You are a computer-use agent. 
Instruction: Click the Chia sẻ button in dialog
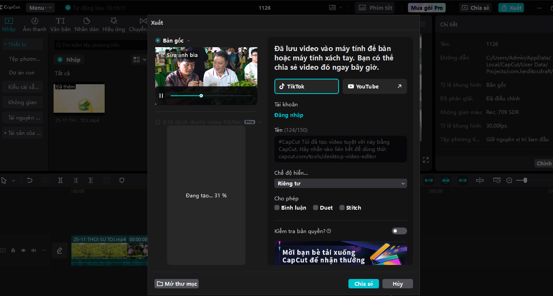coord(364,284)
